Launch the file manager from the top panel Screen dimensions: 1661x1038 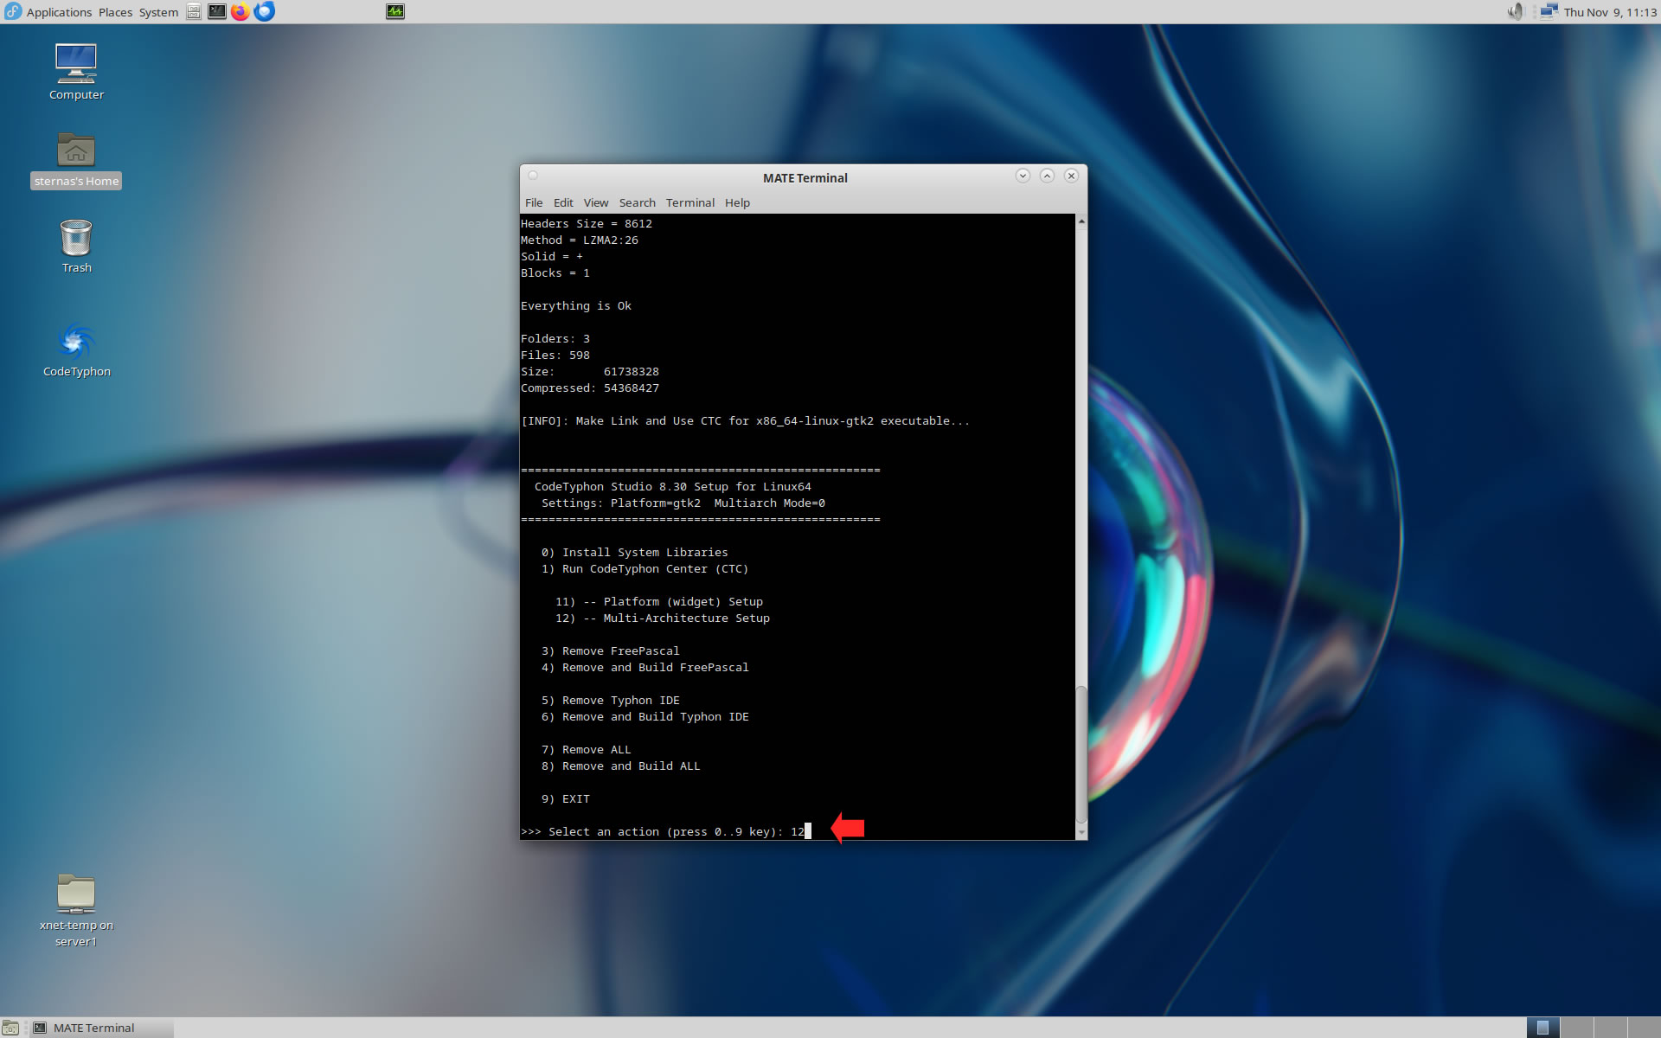click(x=194, y=11)
